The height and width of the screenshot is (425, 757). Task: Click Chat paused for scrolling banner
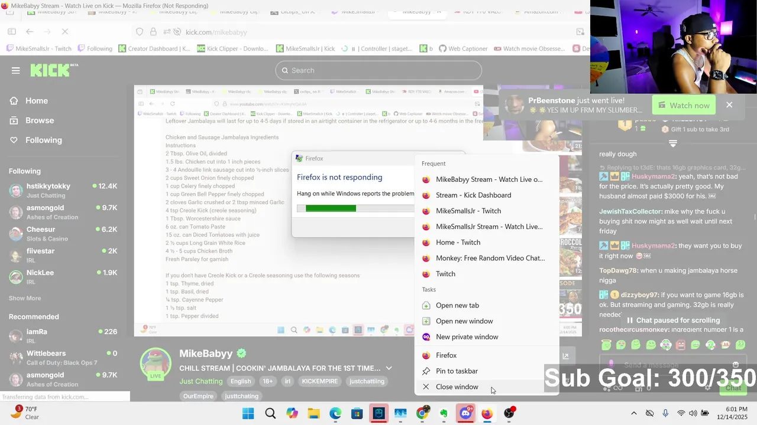tap(673, 321)
